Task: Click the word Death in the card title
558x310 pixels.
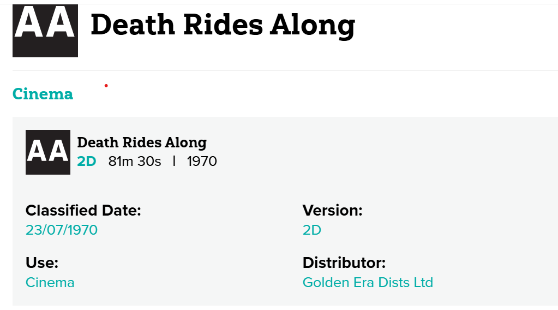Action: point(97,143)
